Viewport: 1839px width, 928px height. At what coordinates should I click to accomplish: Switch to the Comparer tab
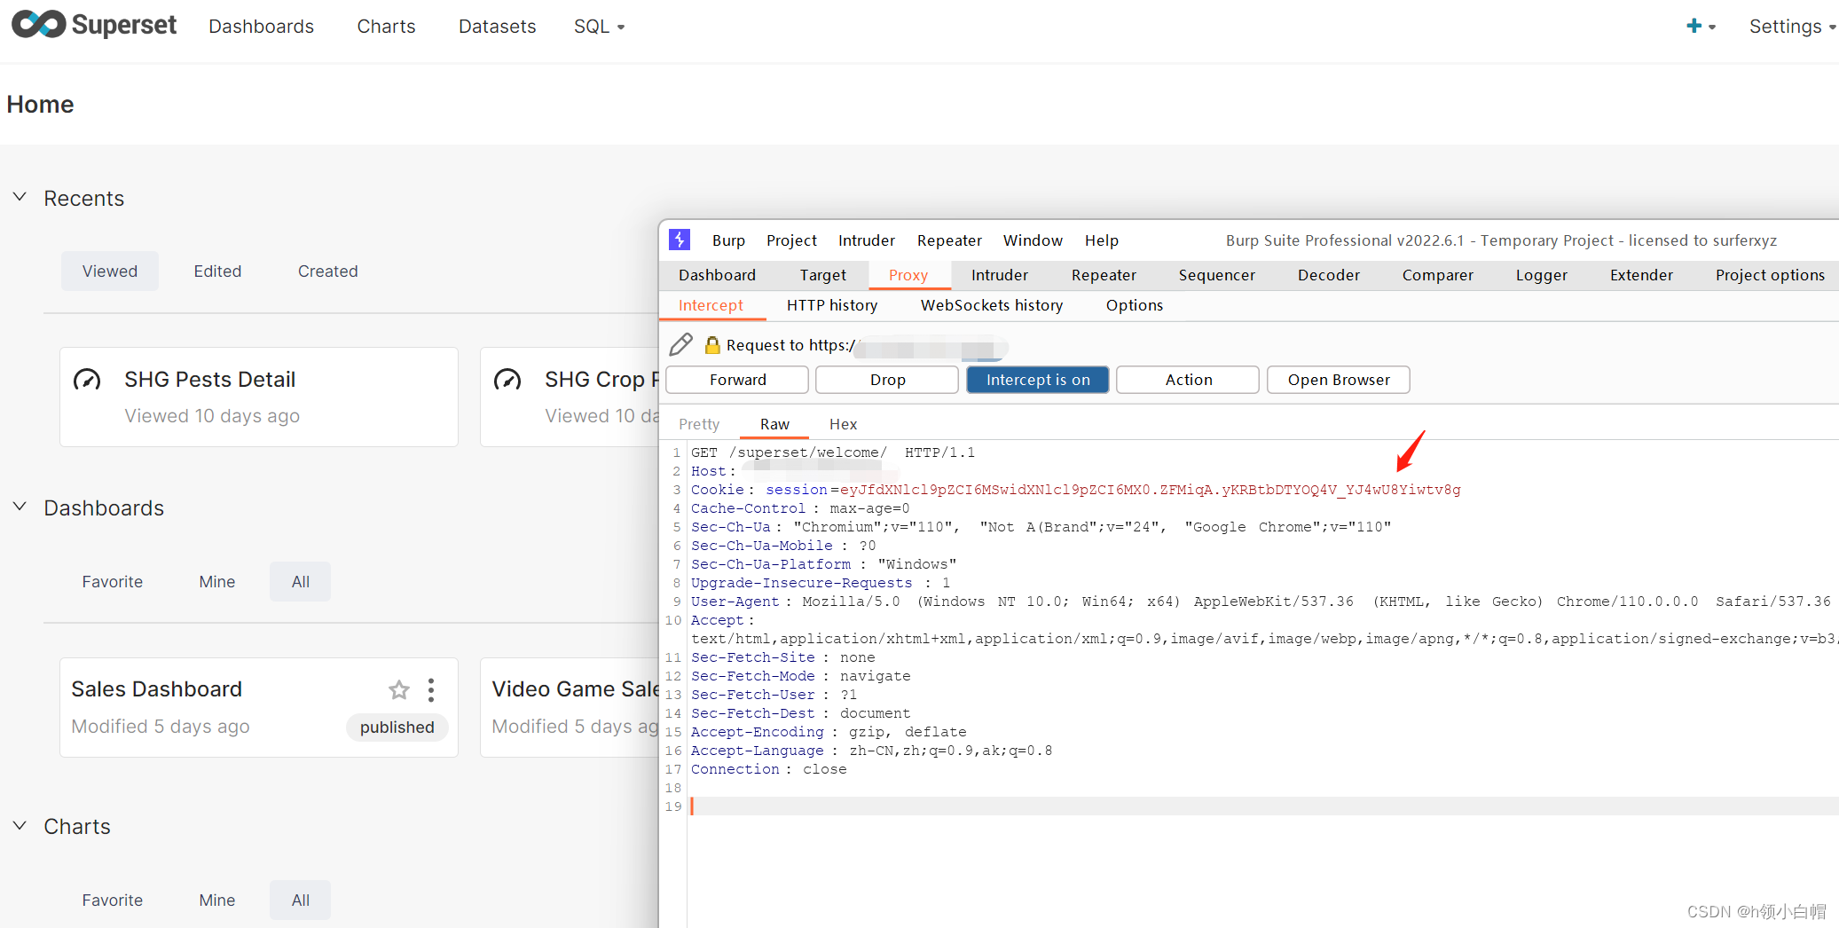coord(1438,275)
